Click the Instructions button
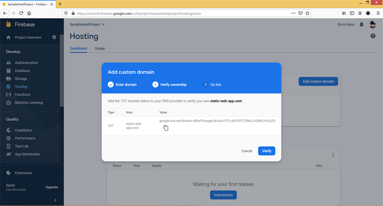 click(223, 195)
